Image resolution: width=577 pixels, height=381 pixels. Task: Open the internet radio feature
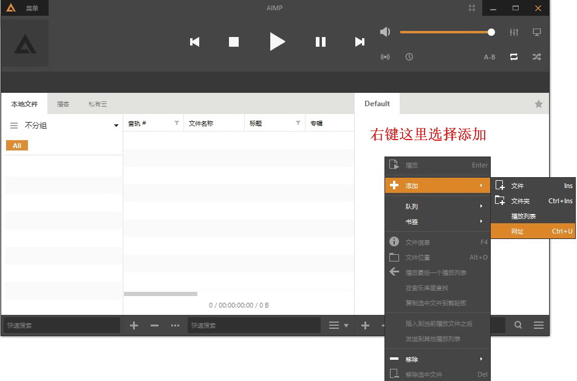pyautogui.click(x=385, y=56)
